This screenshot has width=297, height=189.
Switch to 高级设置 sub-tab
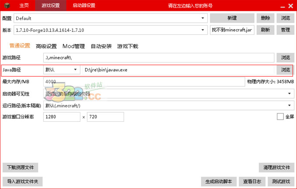(46, 46)
